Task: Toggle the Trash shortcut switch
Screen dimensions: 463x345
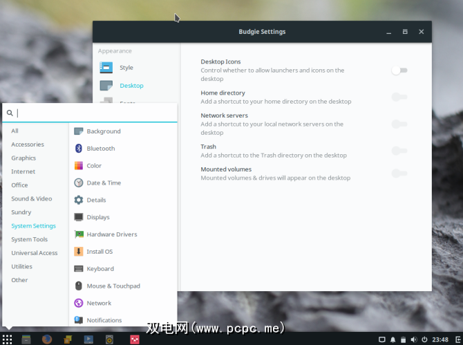Action: tap(399, 151)
